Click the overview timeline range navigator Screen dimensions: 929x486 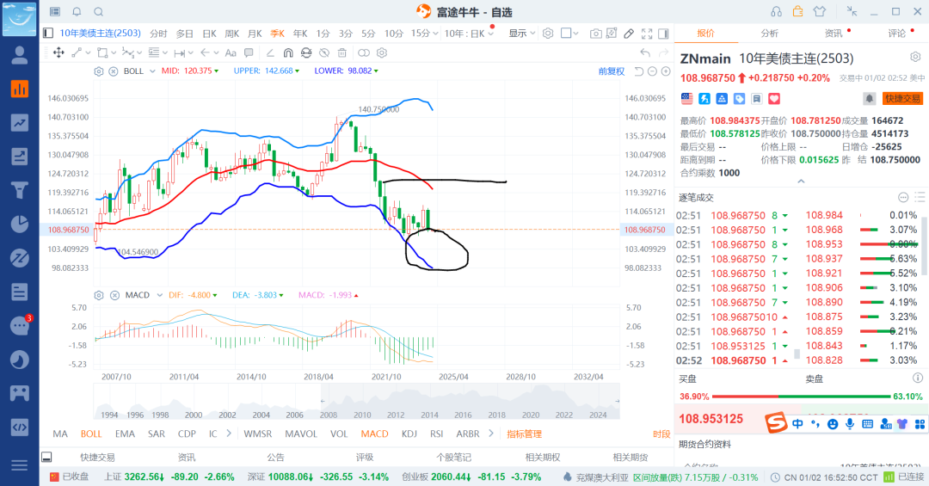[x=357, y=401]
